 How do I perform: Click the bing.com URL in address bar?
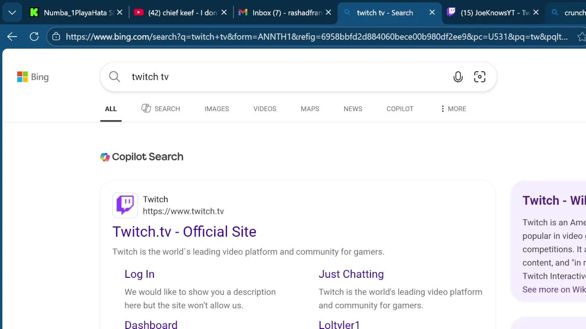point(317,37)
